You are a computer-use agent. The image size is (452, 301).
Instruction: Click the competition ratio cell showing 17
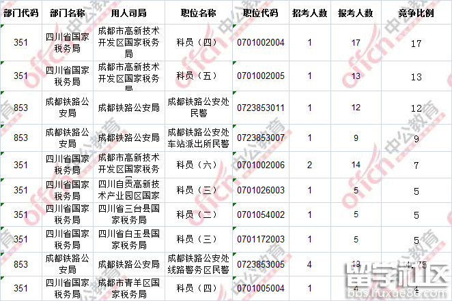[416, 43]
